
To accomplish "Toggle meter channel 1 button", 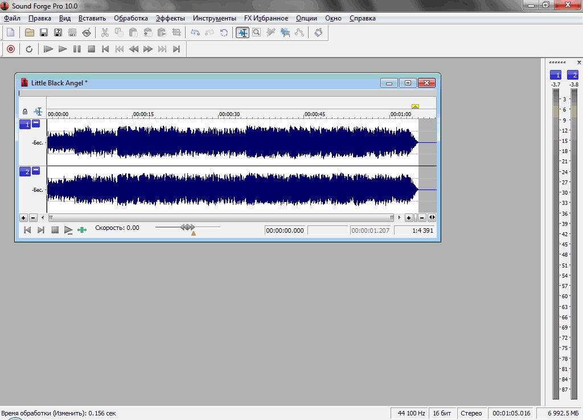I will pos(556,75).
